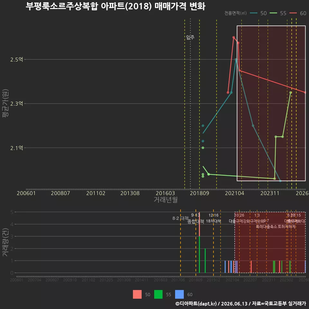Click the x-axis label 201102 in price chart
The image size is (309, 309).
point(96,193)
